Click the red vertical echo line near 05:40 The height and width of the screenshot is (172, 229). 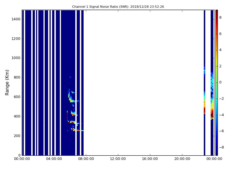(67, 116)
